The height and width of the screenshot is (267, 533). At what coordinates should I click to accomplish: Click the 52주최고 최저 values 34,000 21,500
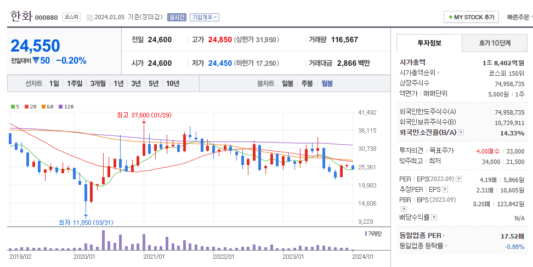coord(503,162)
